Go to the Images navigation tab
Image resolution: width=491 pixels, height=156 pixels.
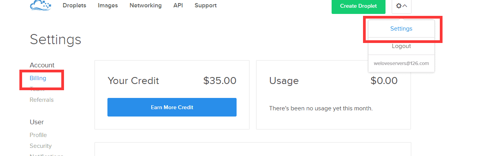pyautogui.click(x=108, y=5)
